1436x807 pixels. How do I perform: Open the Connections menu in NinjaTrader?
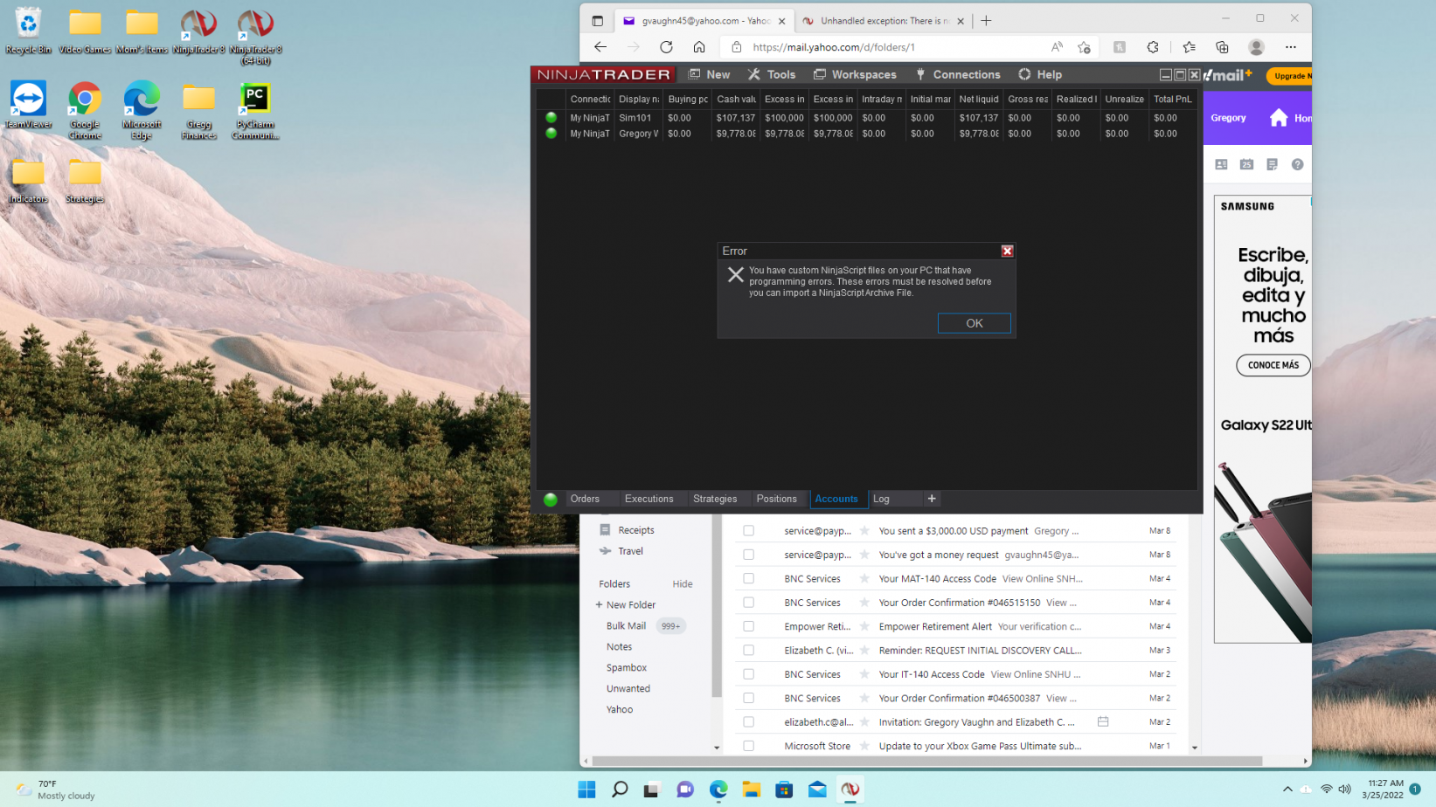click(x=957, y=74)
